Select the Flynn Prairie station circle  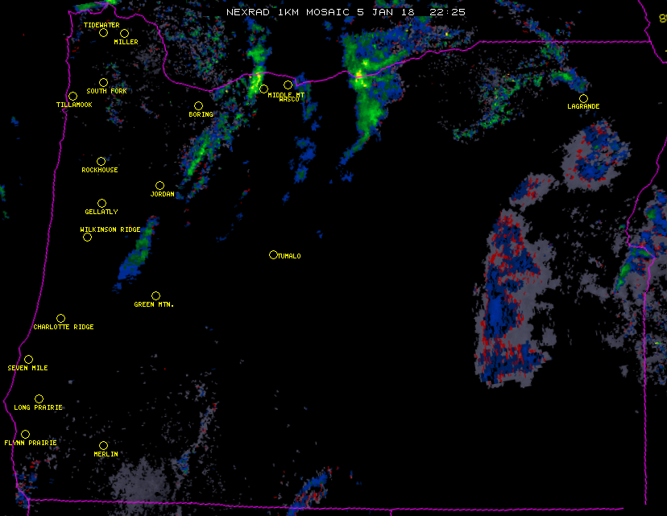[x=25, y=434]
